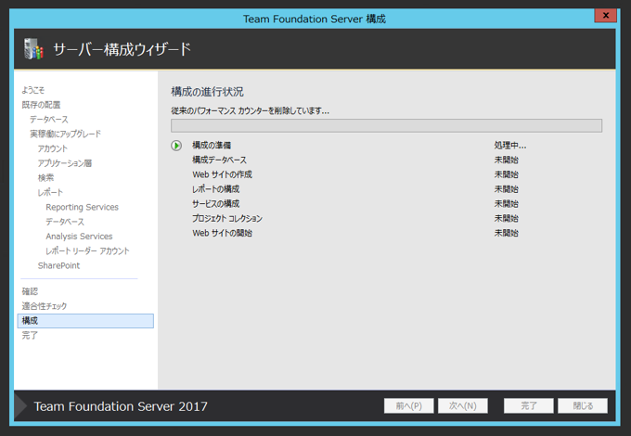The height and width of the screenshot is (436, 631).
Task: Click the 前へ(P) button
Action: coord(409,405)
